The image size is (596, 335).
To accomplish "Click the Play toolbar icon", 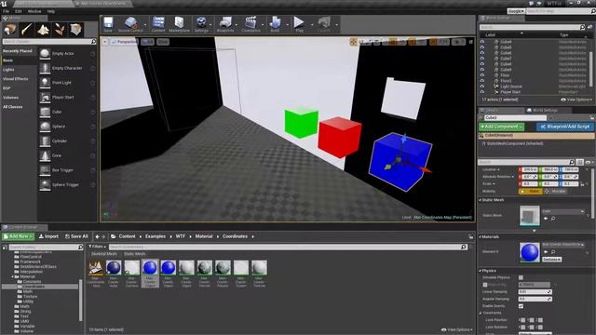I will click(299, 23).
